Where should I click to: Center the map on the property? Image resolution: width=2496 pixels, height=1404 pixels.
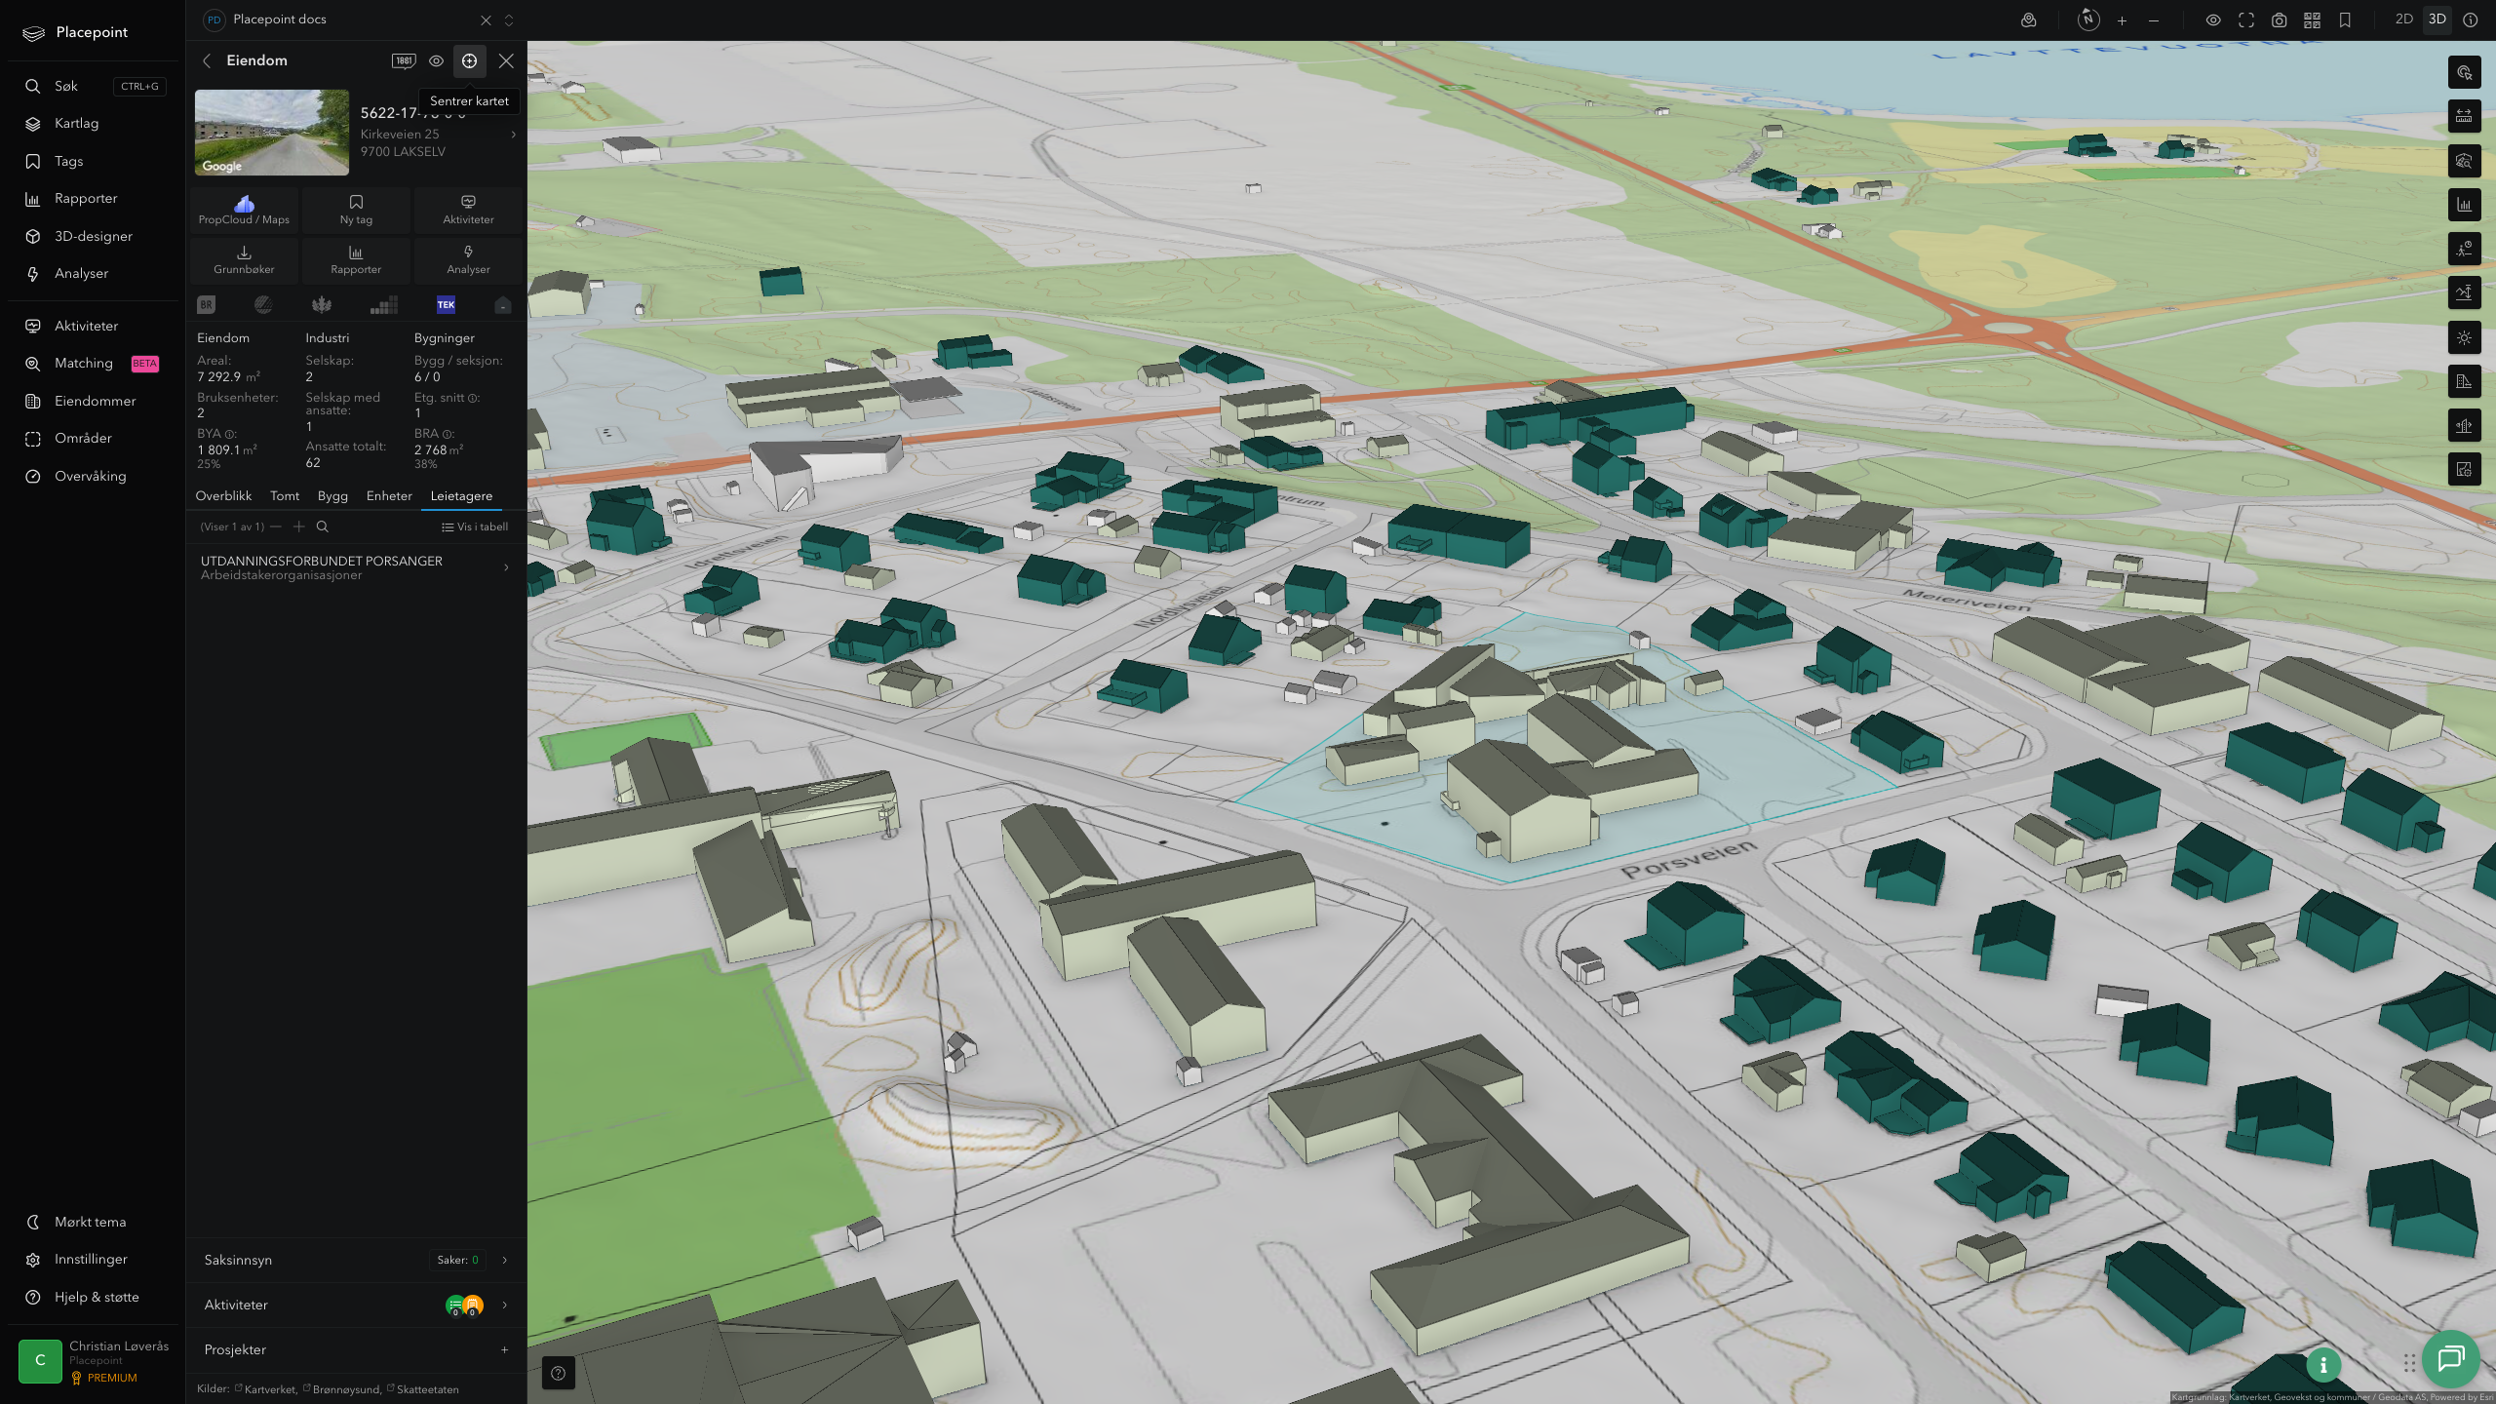[469, 60]
